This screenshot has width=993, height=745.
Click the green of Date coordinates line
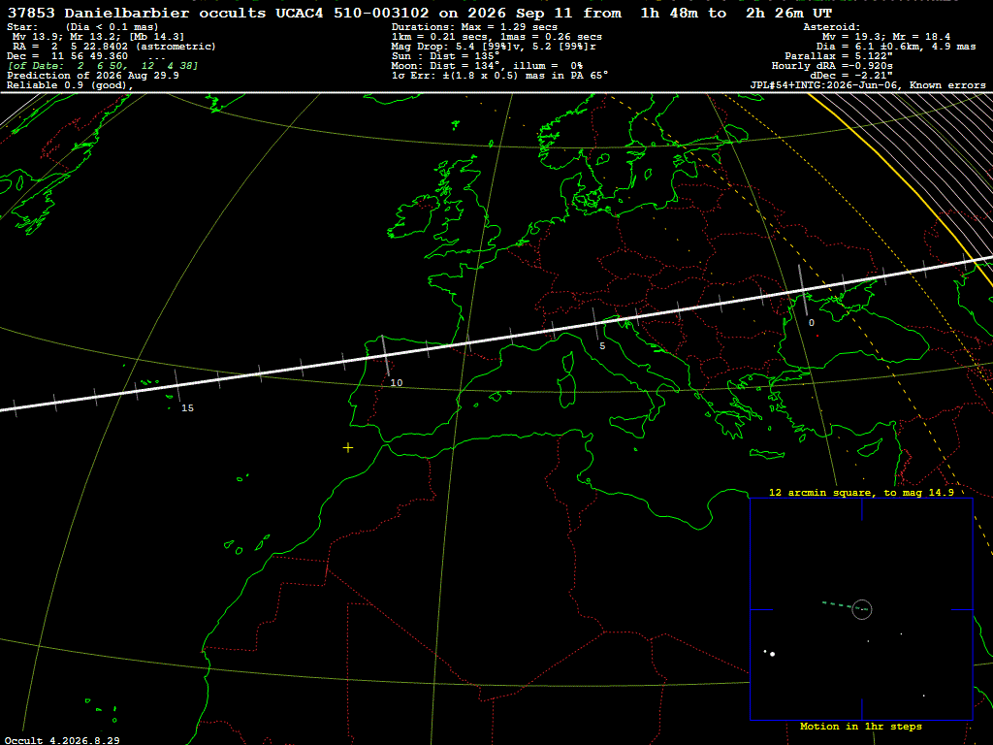tap(103, 66)
